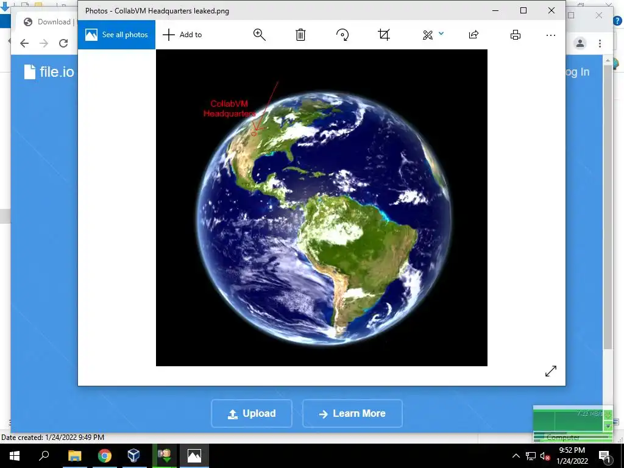
Task: Click the Upload button on file.io
Action: coord(252,414)
